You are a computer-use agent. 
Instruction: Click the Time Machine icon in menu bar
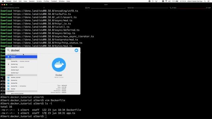[153, 1]
